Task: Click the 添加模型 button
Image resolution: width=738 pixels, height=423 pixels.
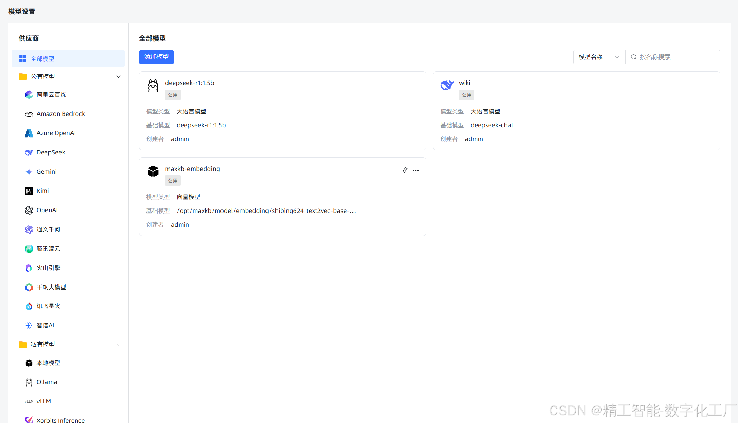Action: click(156, 57)
